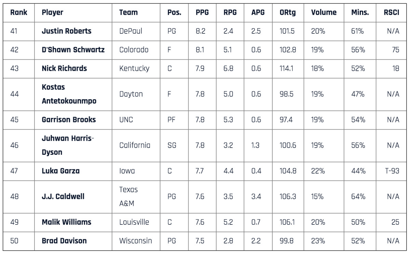Screen dimensions: 410x253
Task: Click Juhwan Harris-Dyson player name
Action: tap(68, 145)
